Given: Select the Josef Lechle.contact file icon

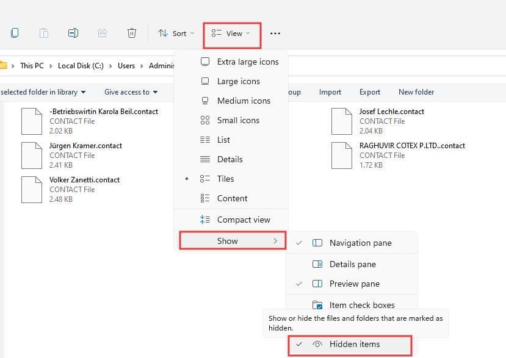Looking at the screenshot, I should (342, 121).
